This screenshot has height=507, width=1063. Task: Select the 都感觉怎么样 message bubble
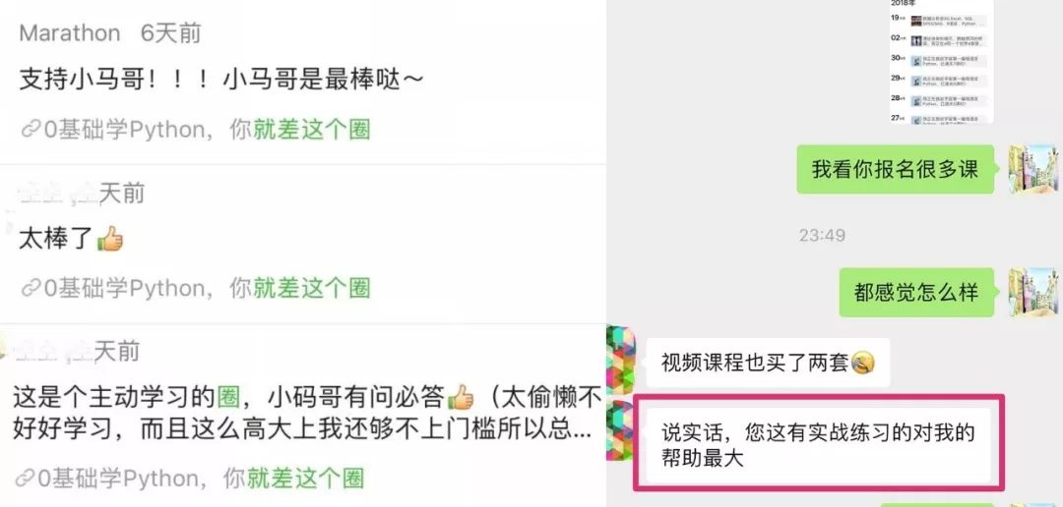tap(916, 293)
